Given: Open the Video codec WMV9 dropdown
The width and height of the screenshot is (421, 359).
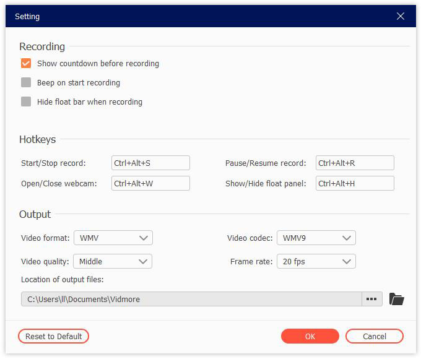Looking at the screenshot, I should click(x=316, y=238).
